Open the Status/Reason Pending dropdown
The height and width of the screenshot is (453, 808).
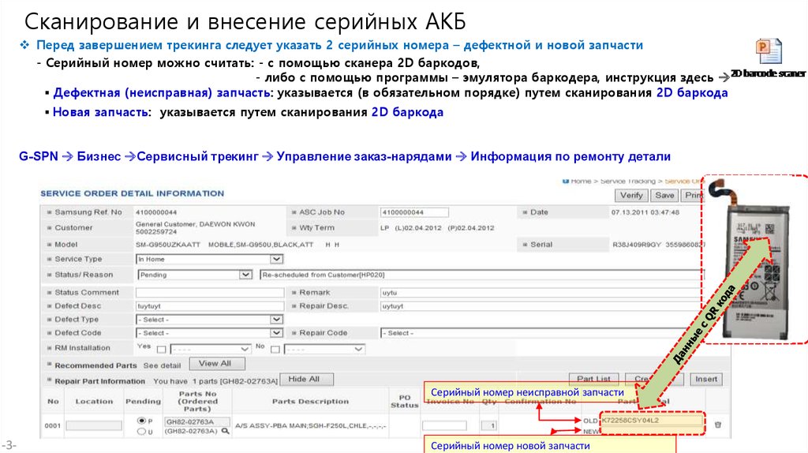245,275
